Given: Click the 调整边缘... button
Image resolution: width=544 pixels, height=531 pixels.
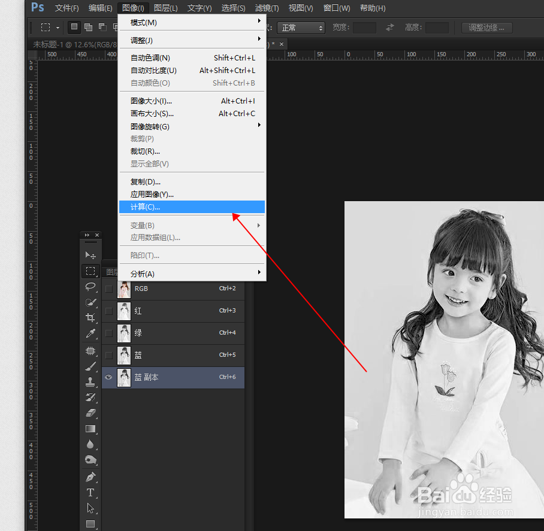Looking at the screenshot, I should (486, 28).
